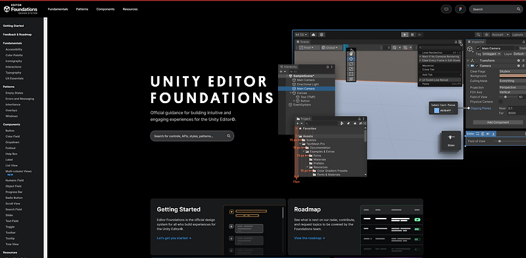Click the Getting Started card illustration
Image resolution: width=526 pixels, height=258 pixels.
(x=254, y=230)
